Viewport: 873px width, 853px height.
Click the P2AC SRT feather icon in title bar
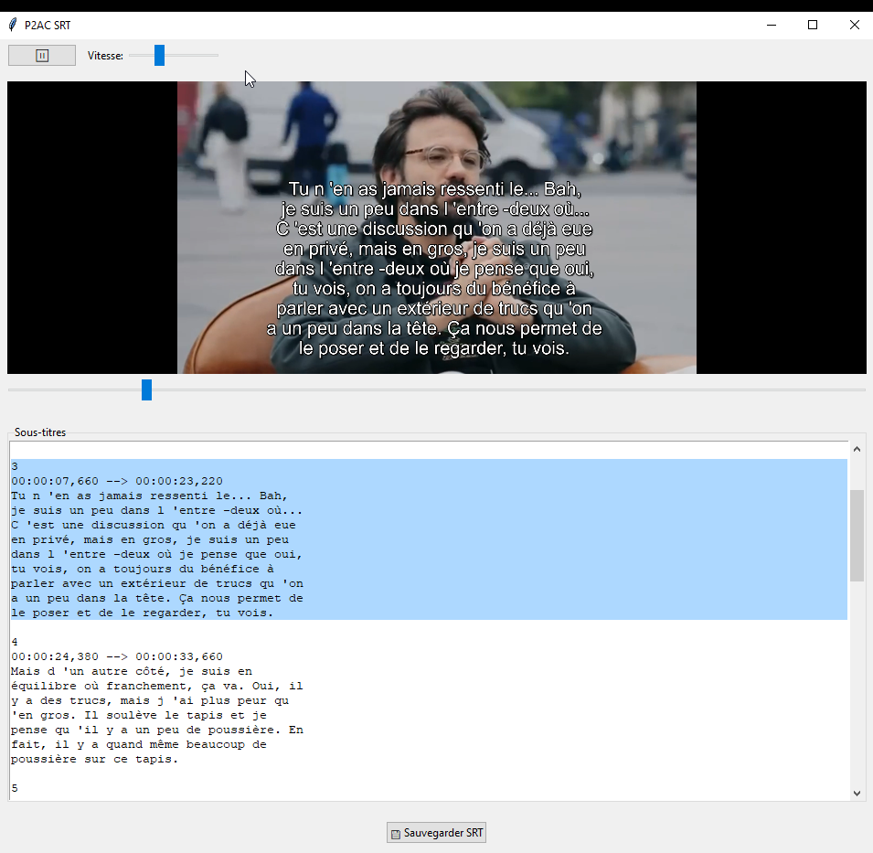pyautogui.click(x=13, y=26)
